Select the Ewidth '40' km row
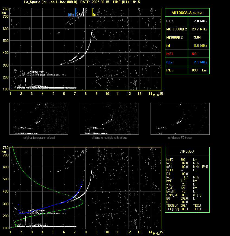The height and width of the screenshot is (236, 230). coord(182,191)
